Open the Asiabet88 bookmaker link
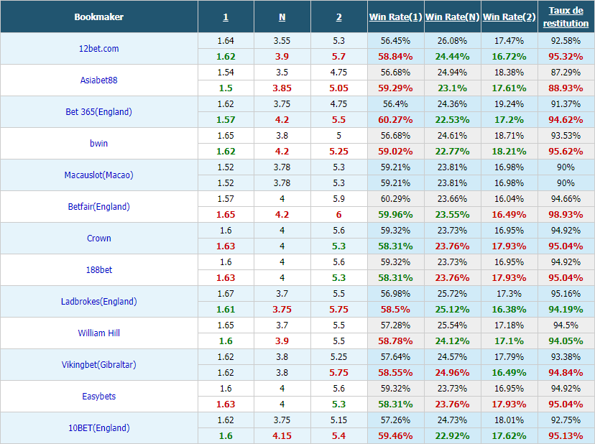The height and width of the screenshot is (444, 595). coord(98,80)
